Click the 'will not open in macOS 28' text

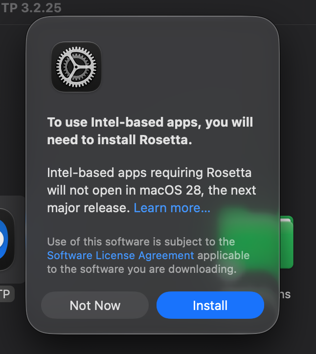click(x=124, y=190)
